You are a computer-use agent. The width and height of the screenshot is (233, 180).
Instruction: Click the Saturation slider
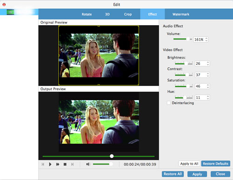[x=184, y=86]
